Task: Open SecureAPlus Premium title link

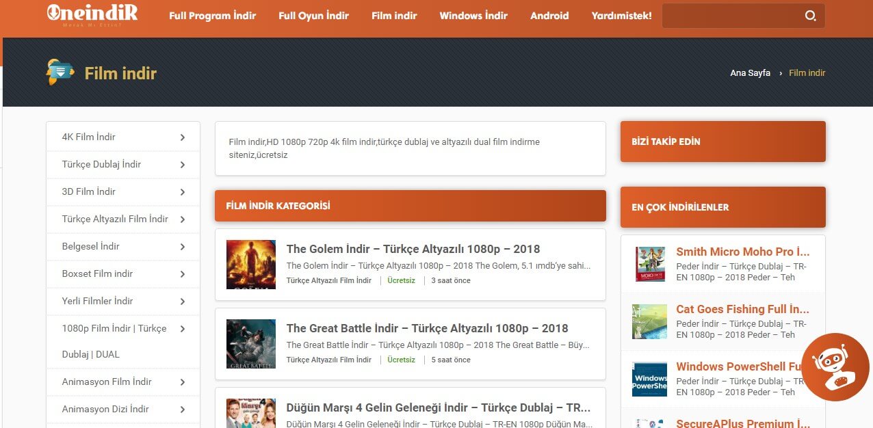Action: click(743, 423)
